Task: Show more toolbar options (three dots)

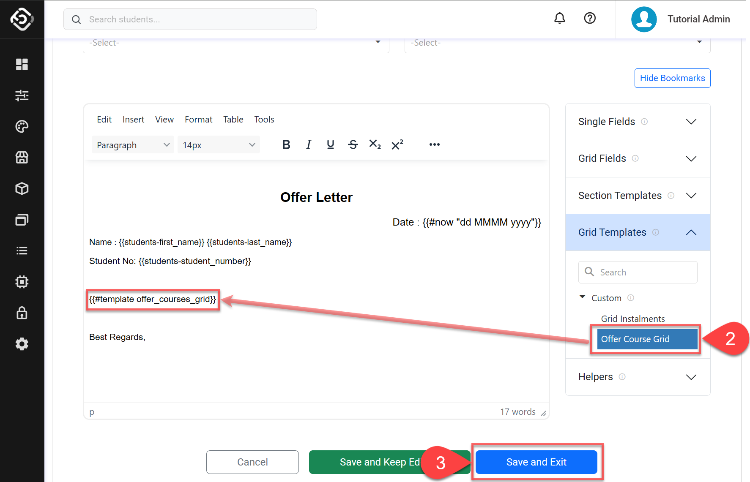Action: coord(434,145)
